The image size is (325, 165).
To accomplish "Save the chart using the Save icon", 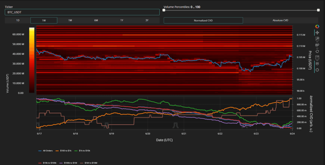I will (317, 57).
